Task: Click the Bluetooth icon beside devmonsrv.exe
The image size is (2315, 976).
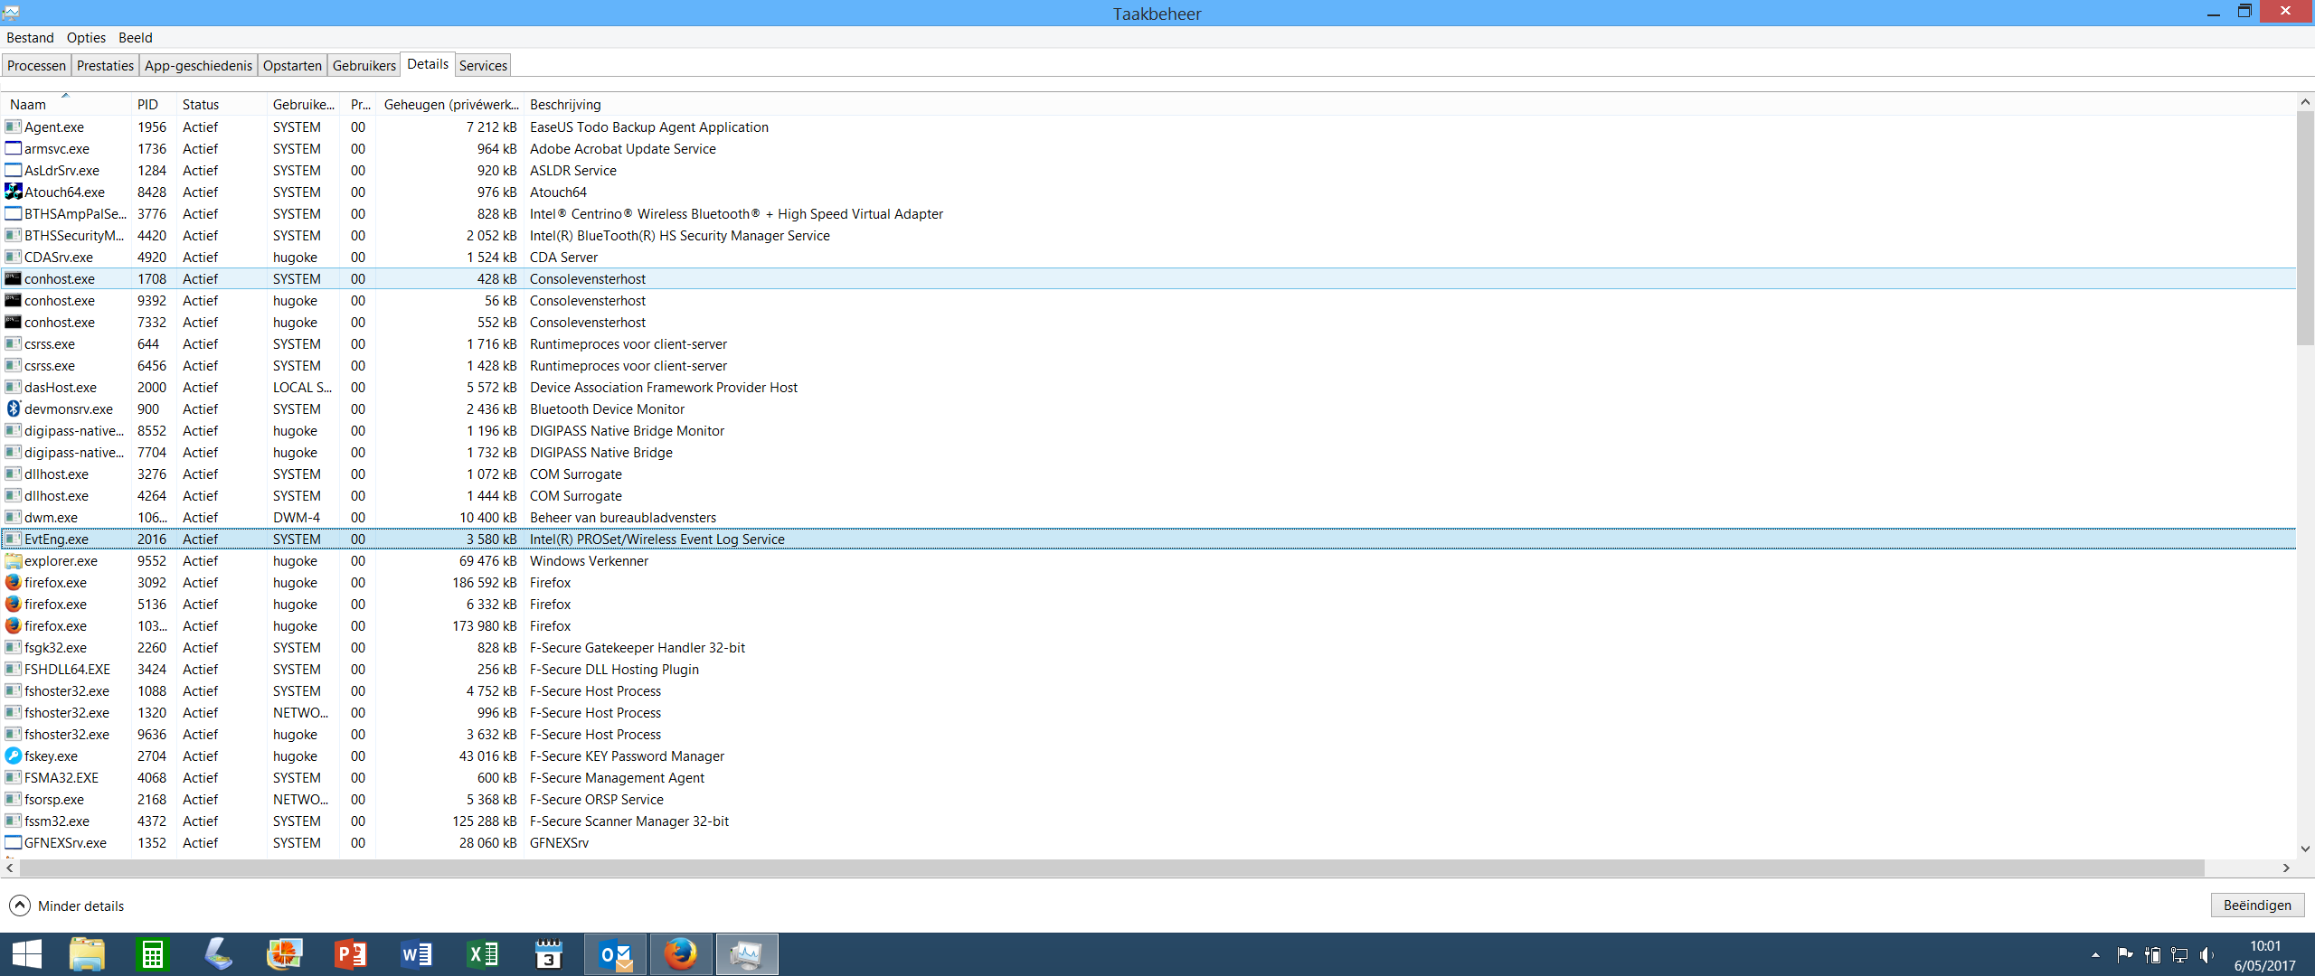Action: tap(13, 408)
